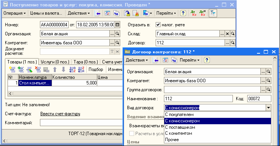The height and width of the screenshot is (146, 280).
Task: Clear the Склад field with X button
Action: [x=227, y=34]
